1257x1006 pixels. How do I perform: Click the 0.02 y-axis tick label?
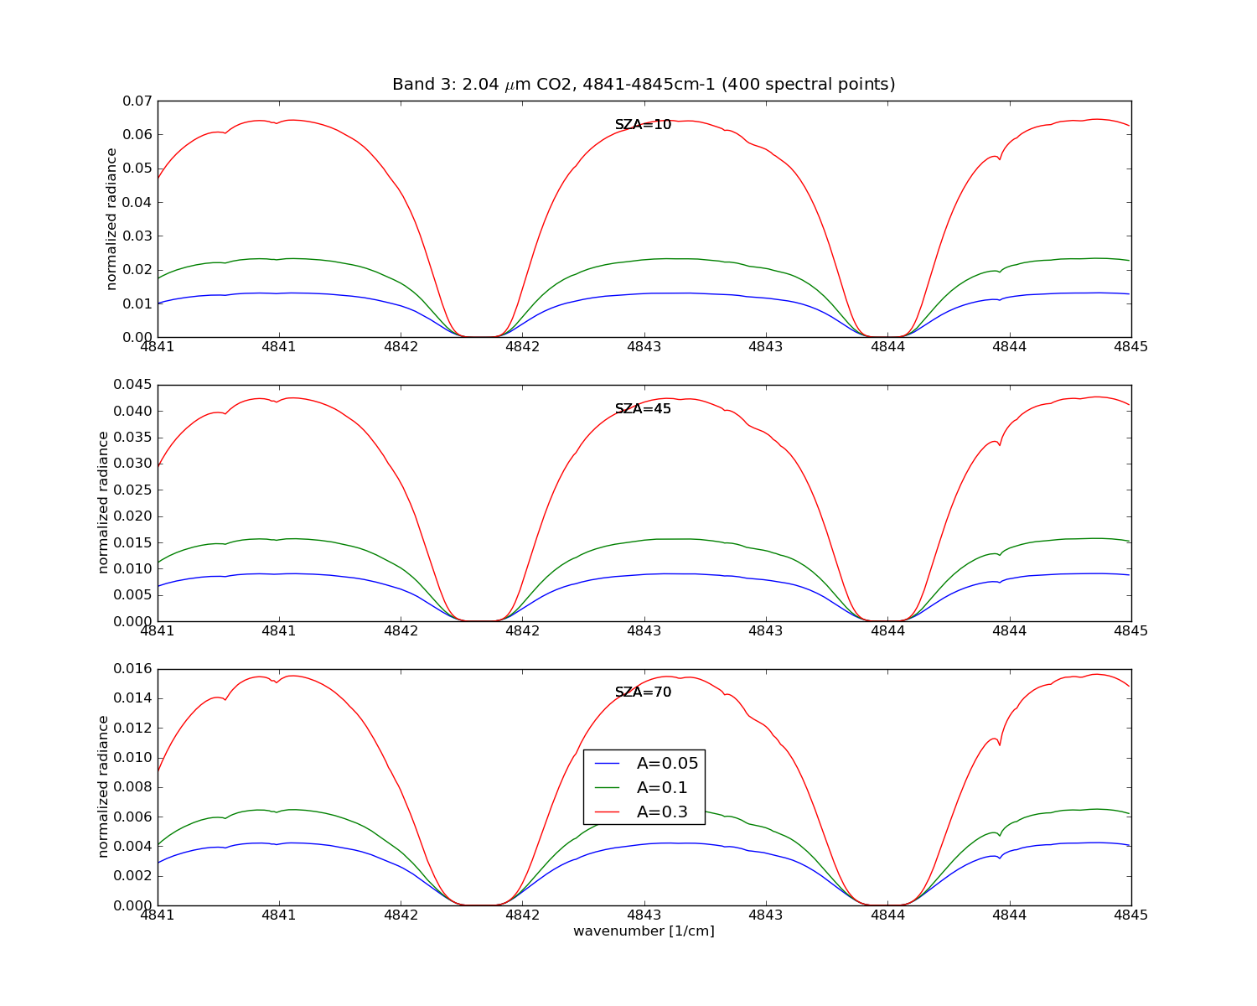pyautogui.click(x=137, y=270)
